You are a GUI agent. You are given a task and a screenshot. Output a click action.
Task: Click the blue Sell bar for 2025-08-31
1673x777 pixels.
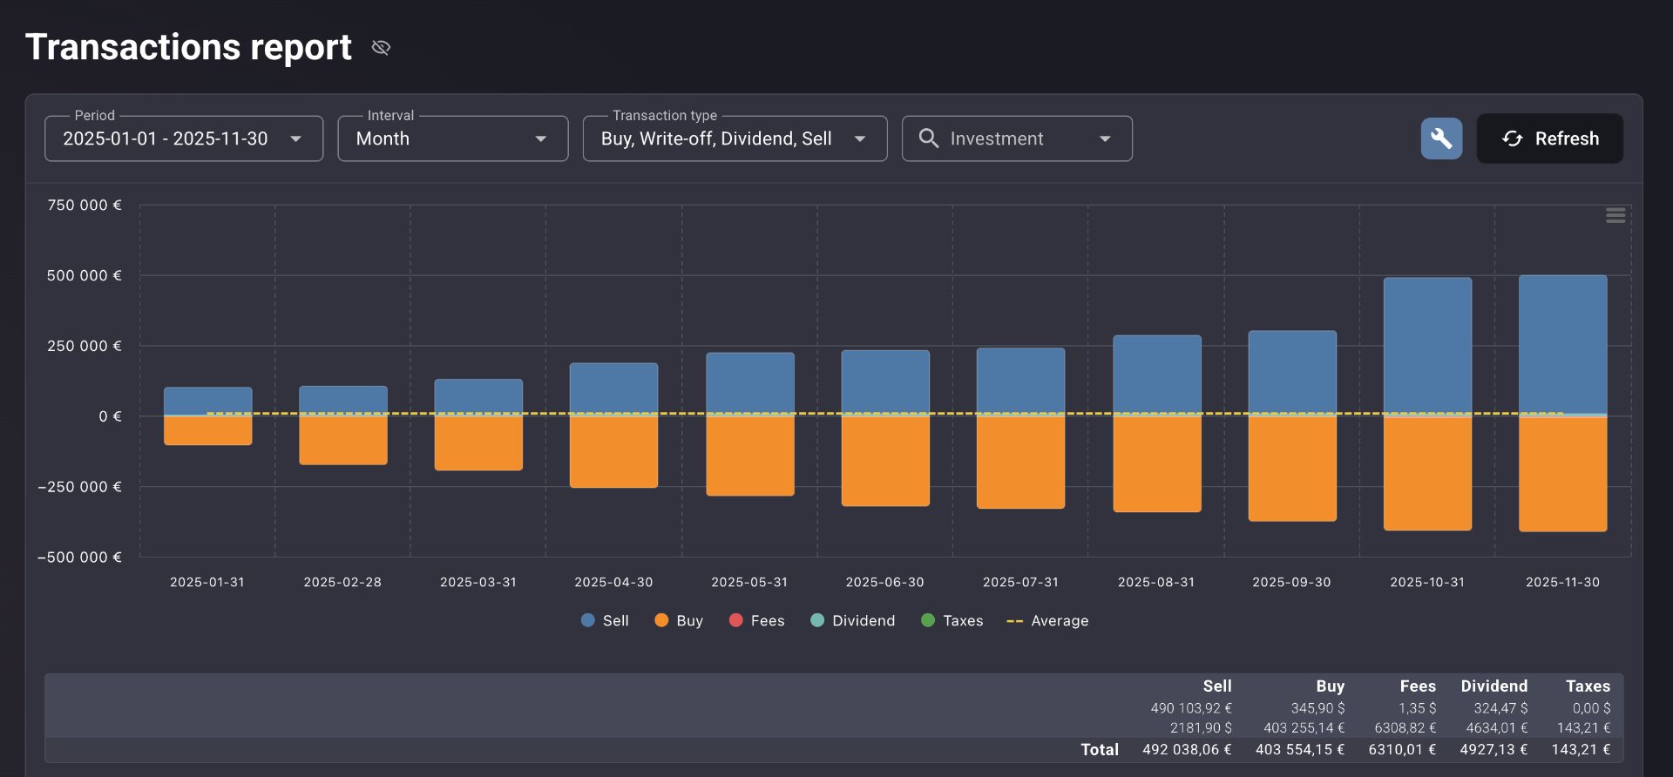[x=1157, y=375]
